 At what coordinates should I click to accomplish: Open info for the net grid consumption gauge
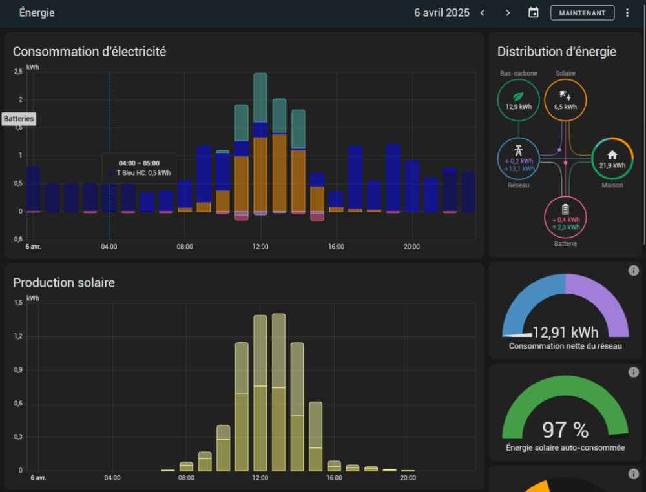(633, 271)
